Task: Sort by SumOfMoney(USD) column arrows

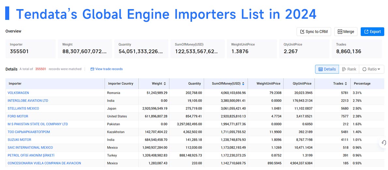Action: 243,84
